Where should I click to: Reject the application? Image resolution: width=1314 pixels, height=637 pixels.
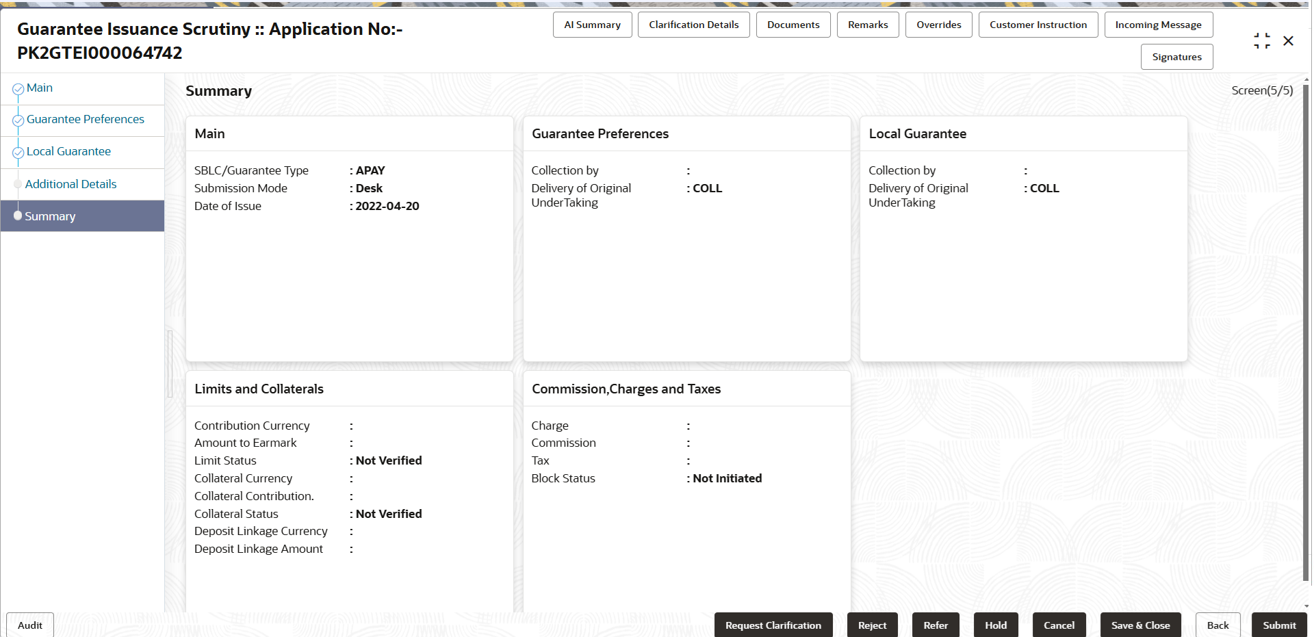873,625
